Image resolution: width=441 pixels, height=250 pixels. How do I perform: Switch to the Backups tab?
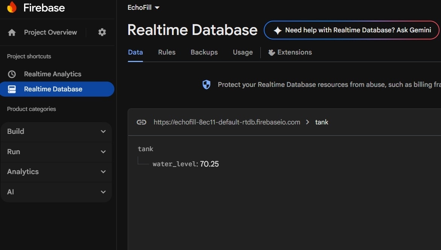pyautogui.click(x=204, y=52)
